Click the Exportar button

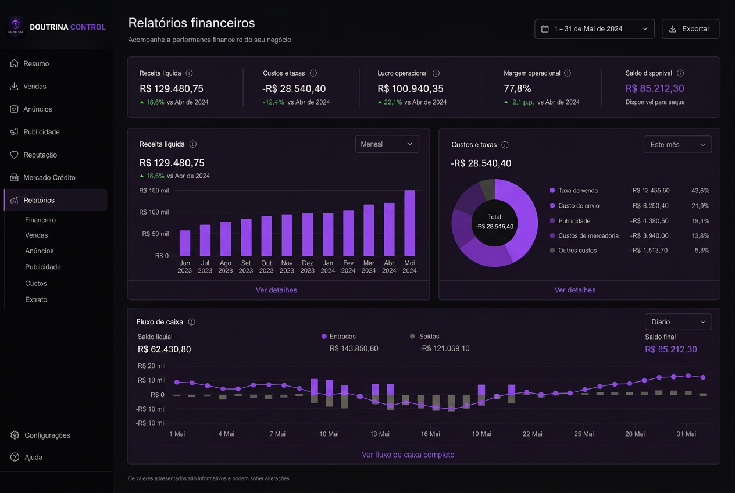[690, 28]
